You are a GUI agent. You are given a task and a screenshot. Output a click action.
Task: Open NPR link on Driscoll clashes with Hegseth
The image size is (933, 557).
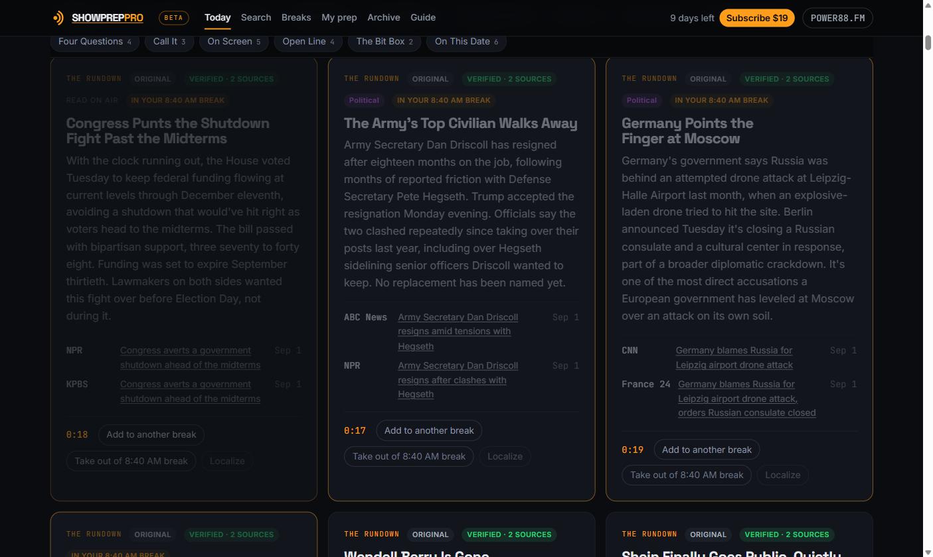coord(458,380)
